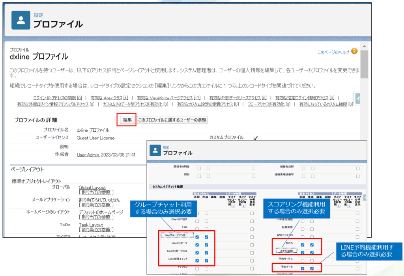The width and height of the screenshot is (404, 276).
Task: Click the help question mark icon
Action: pos(354,51)
